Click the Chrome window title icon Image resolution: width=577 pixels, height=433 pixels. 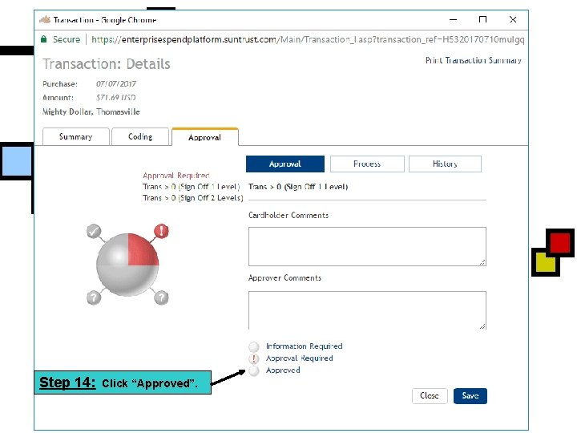(45, 19)
